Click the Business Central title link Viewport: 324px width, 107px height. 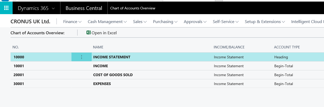[84, 8]
